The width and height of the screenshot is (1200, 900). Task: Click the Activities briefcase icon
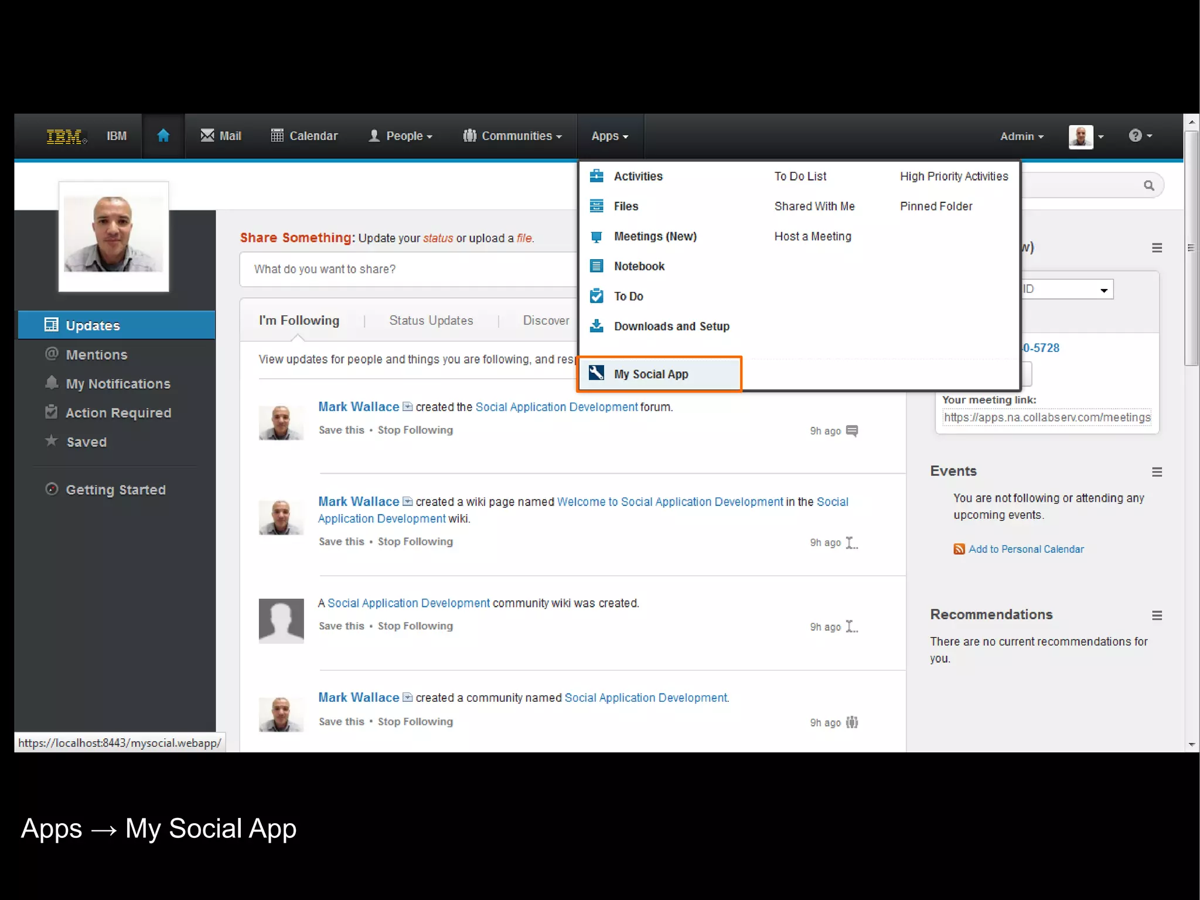596,175
